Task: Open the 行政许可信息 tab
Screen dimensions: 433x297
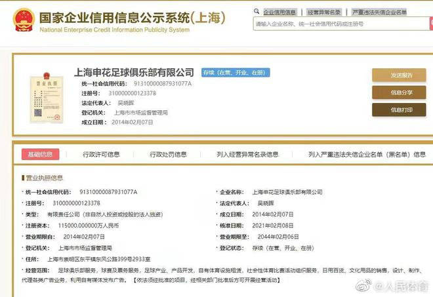Action: click(x=101, y=154)
